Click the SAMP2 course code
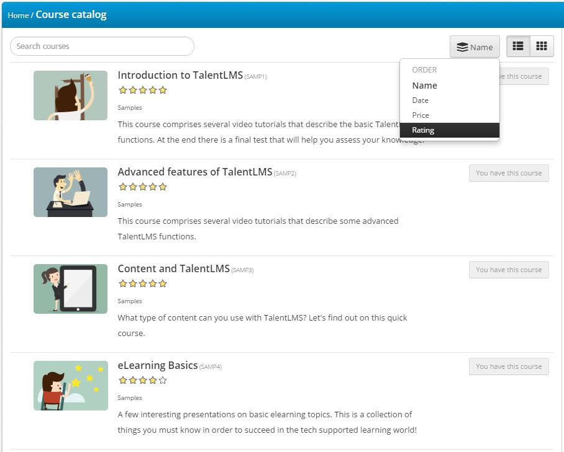The image size is (564, 452). 285,174
